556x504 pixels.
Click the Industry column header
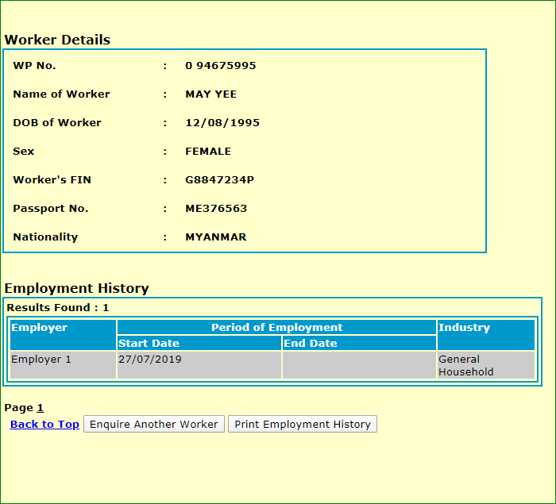[x=464, y=328]
